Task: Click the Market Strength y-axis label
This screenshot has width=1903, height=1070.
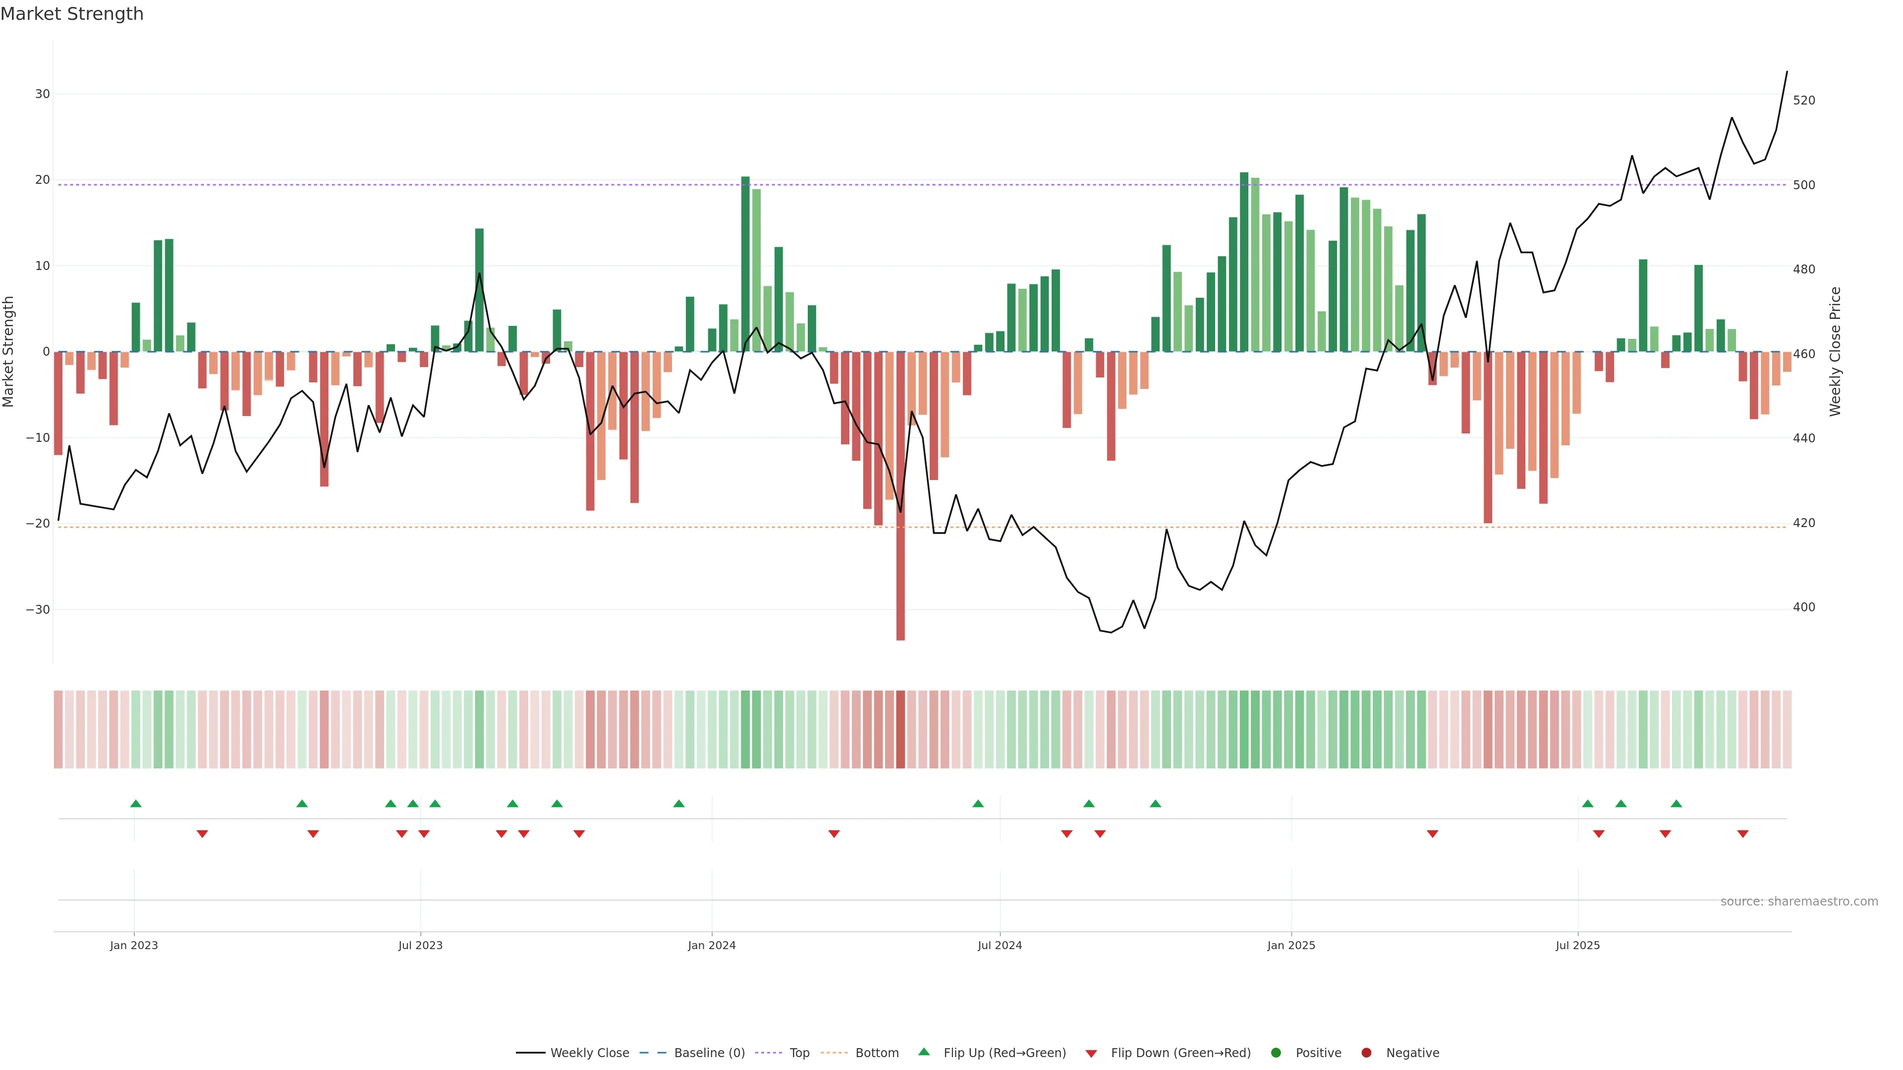Action: click(x=9, y=352)
